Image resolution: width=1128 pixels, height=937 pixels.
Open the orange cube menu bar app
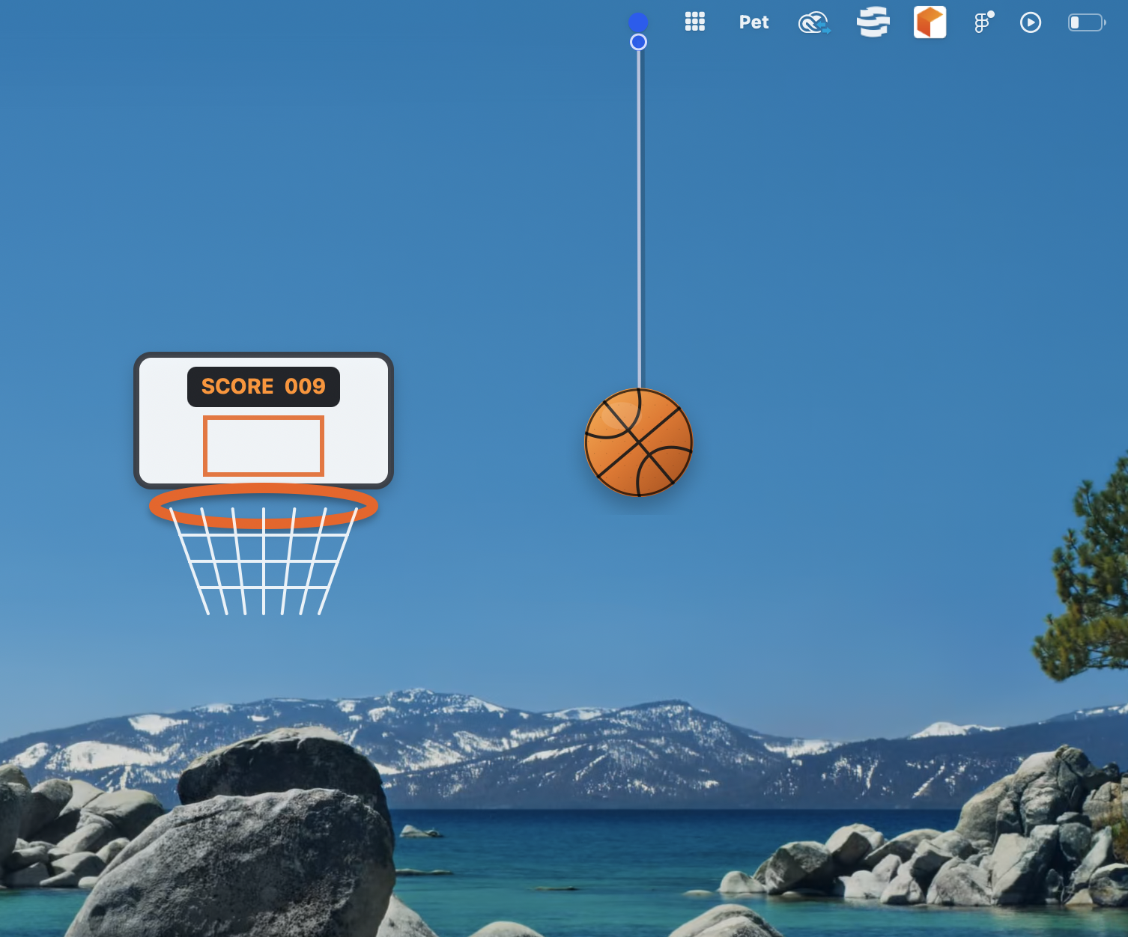[930, 22]
